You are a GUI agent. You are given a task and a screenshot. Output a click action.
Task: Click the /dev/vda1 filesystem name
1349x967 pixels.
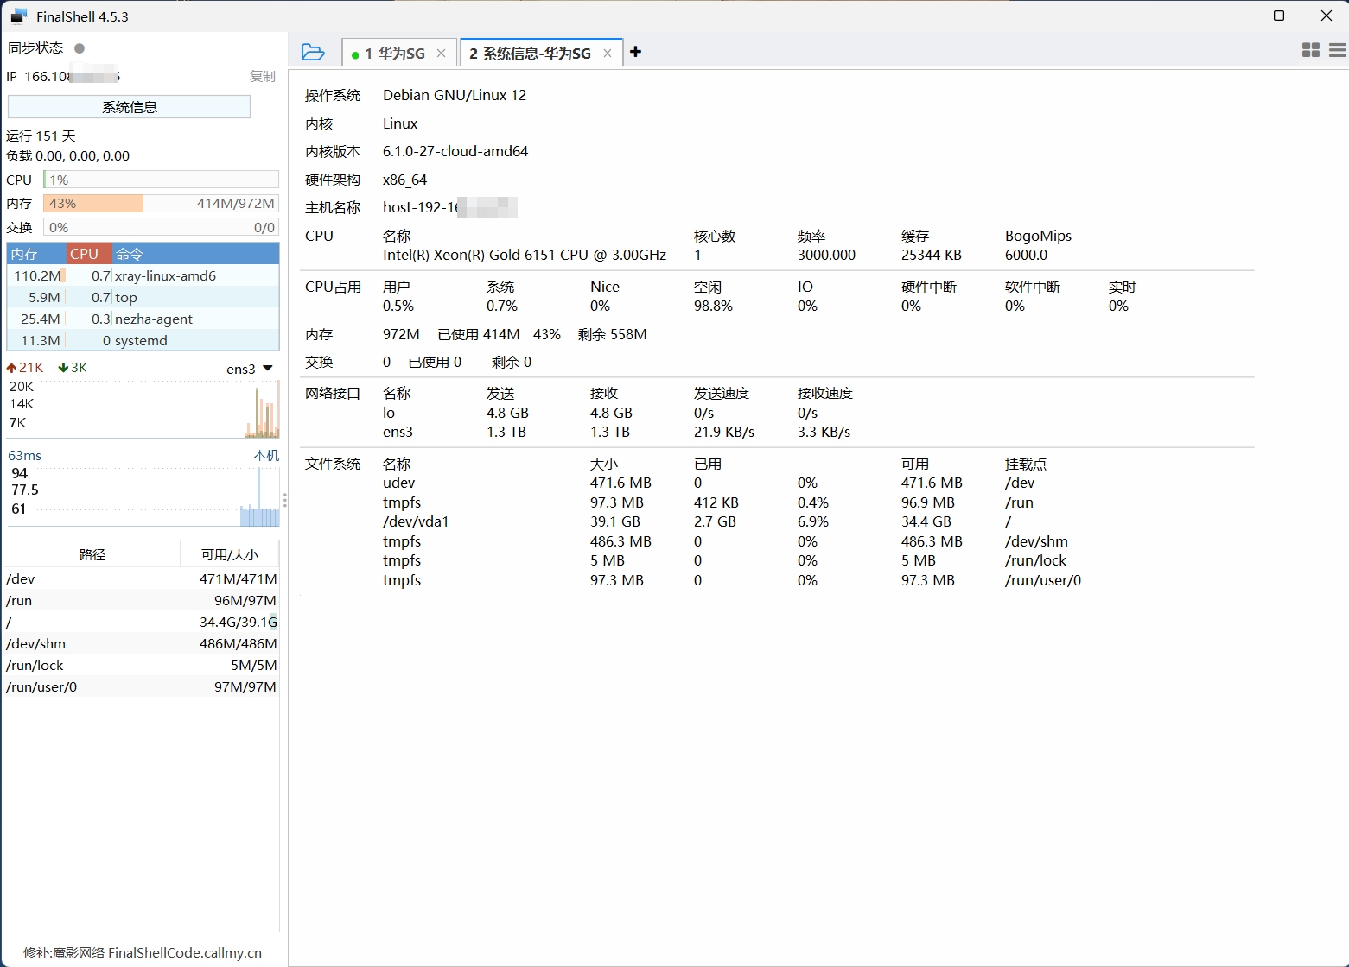[416, 521]
